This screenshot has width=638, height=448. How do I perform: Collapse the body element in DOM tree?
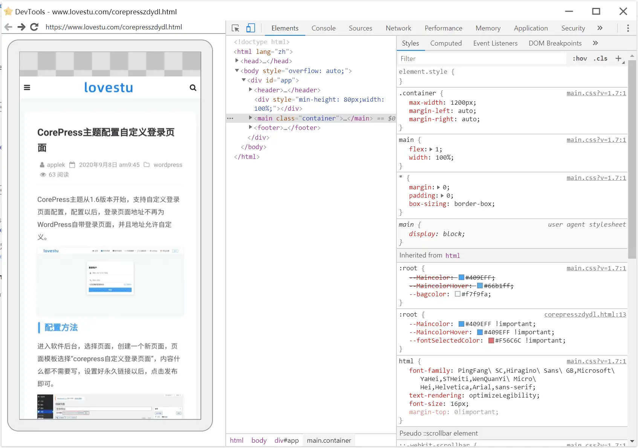point(237,71)
